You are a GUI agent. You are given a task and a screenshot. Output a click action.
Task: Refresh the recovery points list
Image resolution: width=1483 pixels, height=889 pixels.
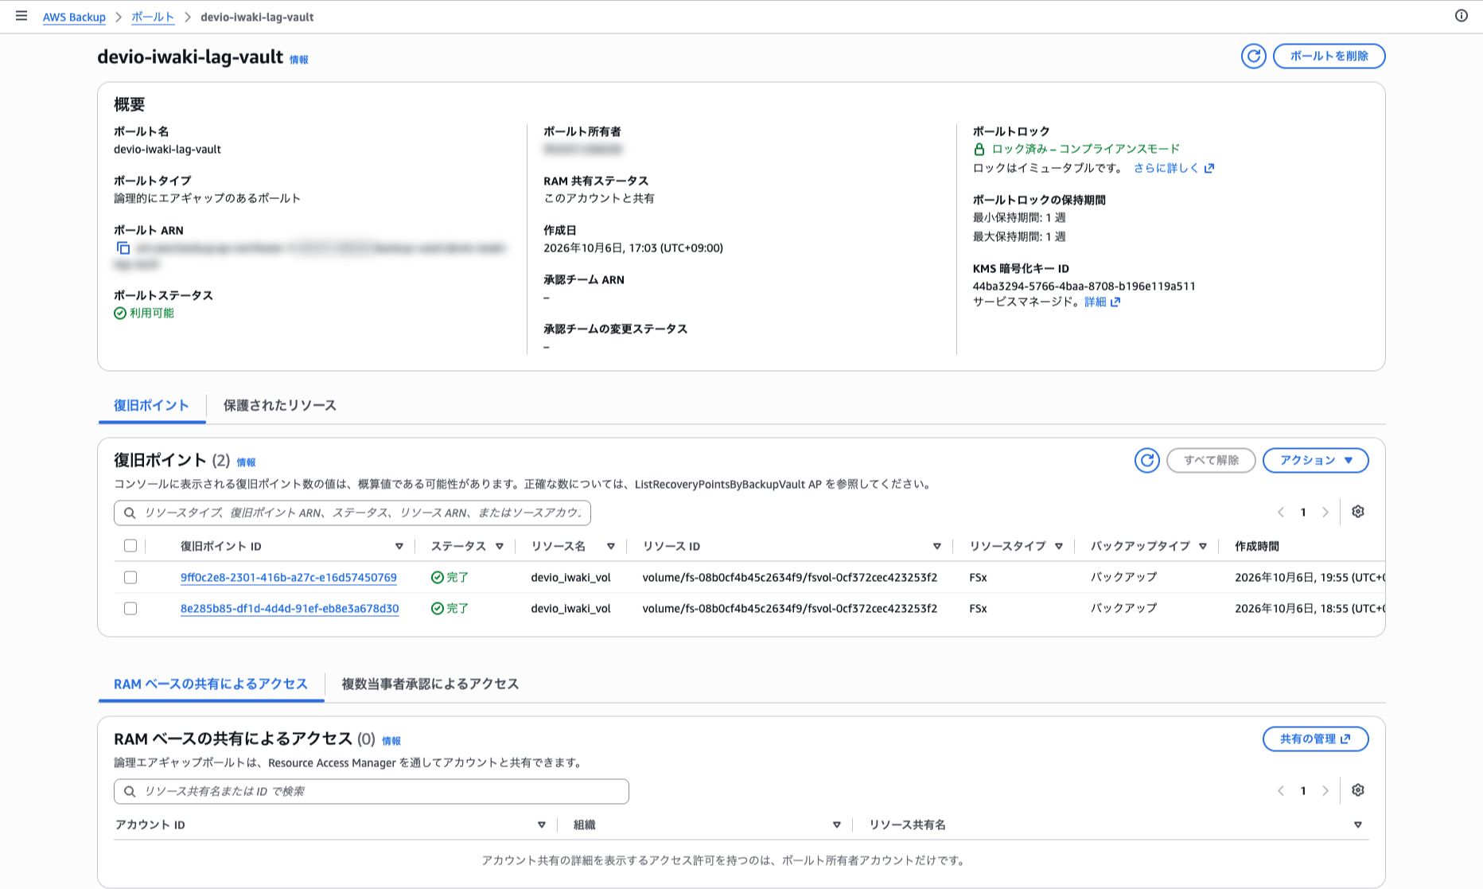(x=1147, y=460)
